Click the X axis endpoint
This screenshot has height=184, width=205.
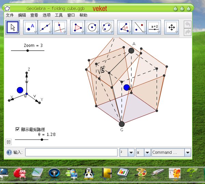[9, 100]
